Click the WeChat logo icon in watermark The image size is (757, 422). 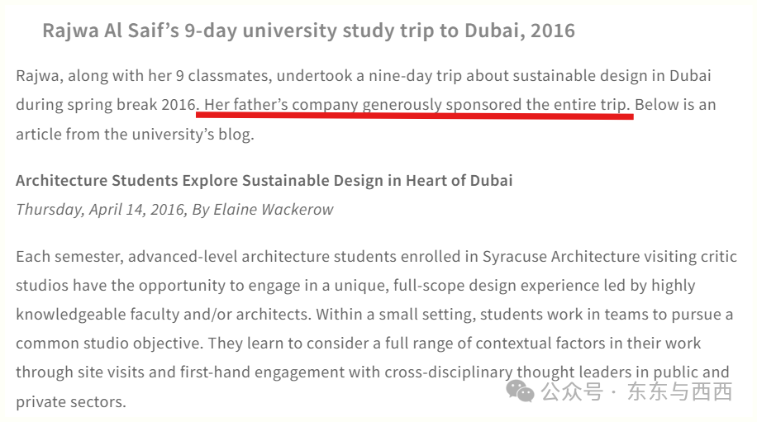click(520, 391)
